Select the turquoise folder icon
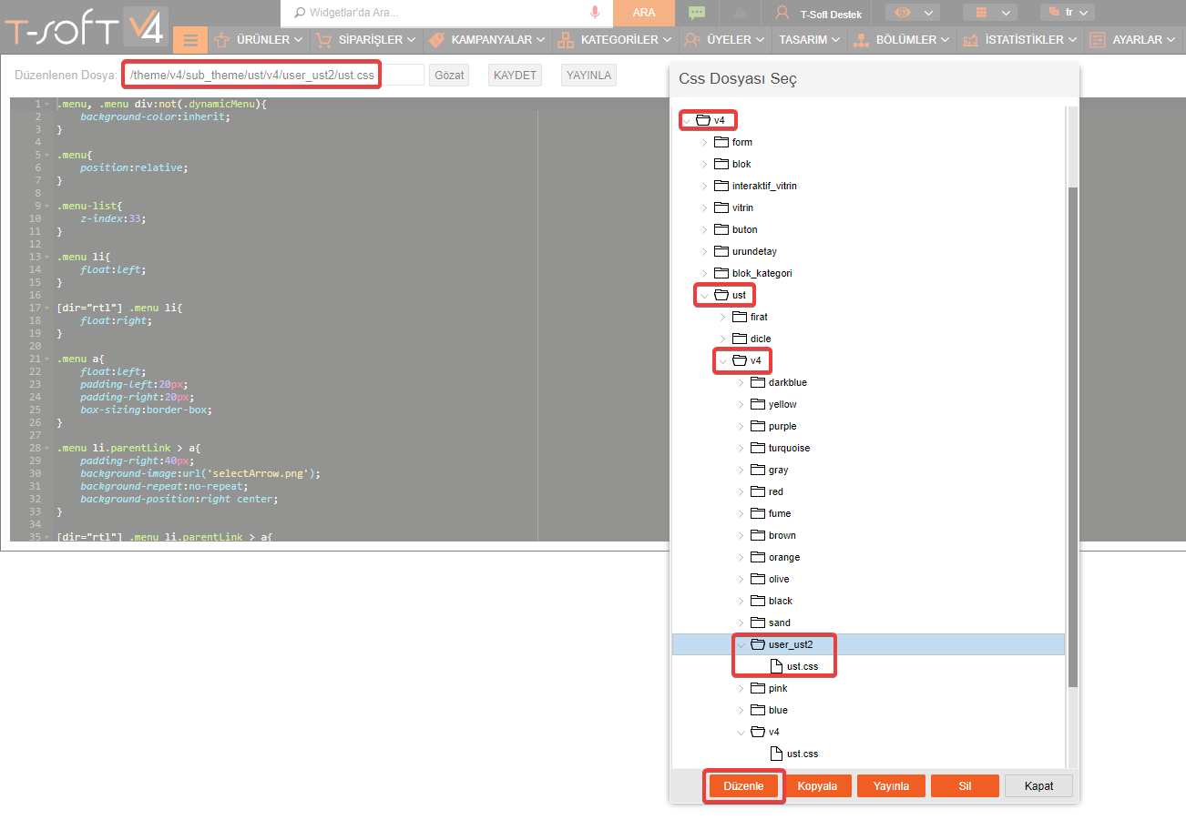The width and height of the screenshot is (1186, 820). 758,448
